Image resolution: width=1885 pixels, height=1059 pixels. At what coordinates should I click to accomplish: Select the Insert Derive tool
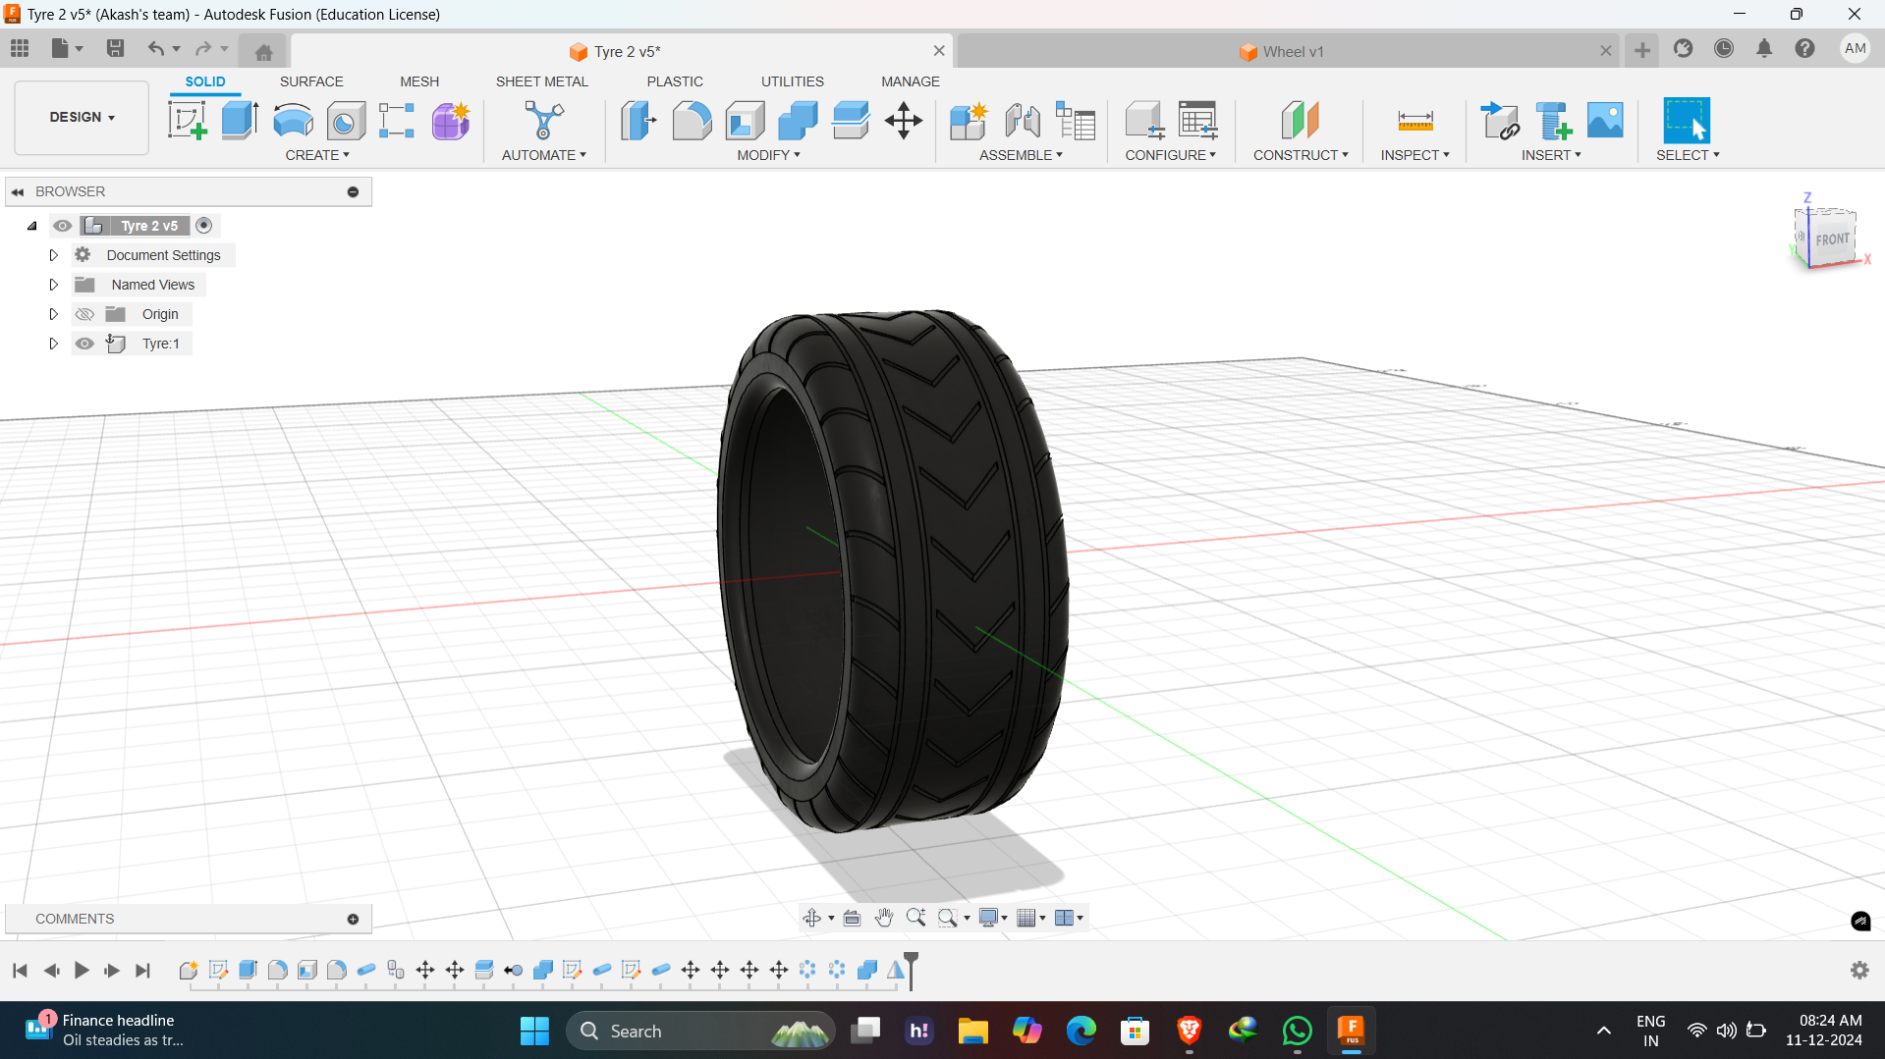point(1500,121)
